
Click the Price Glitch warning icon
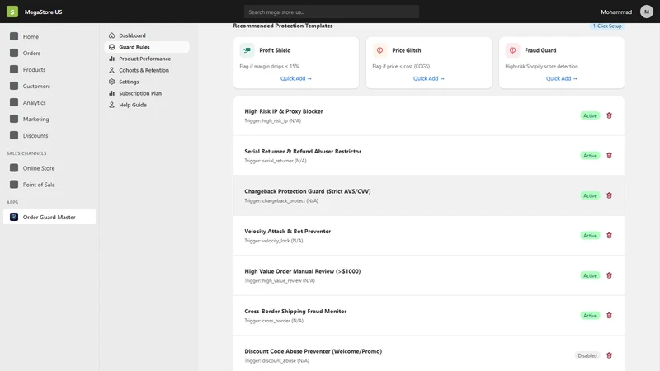(379, 50)
